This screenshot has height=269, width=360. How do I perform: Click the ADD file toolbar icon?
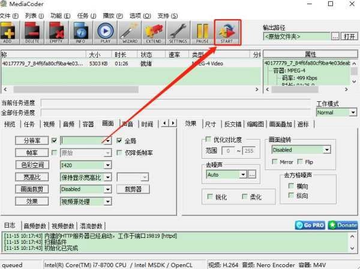(7, 33)
